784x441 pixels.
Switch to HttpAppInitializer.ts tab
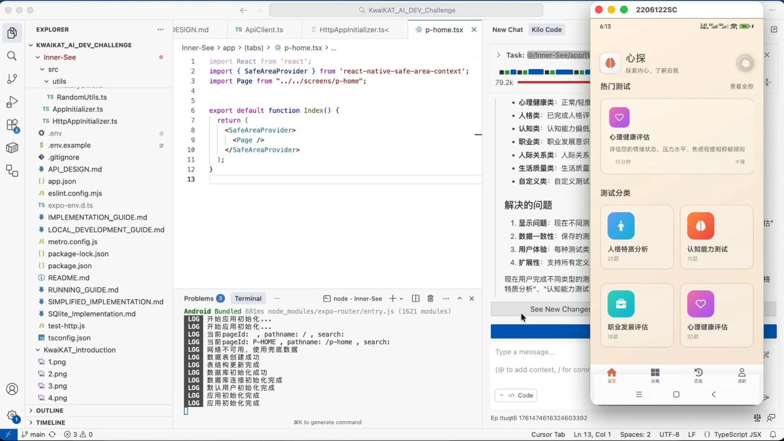[354, 30]
